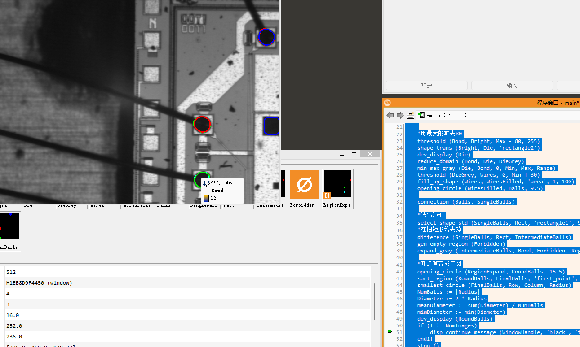
Task: Open the procedure interface editor icon
Action: [x=411, y=115]
